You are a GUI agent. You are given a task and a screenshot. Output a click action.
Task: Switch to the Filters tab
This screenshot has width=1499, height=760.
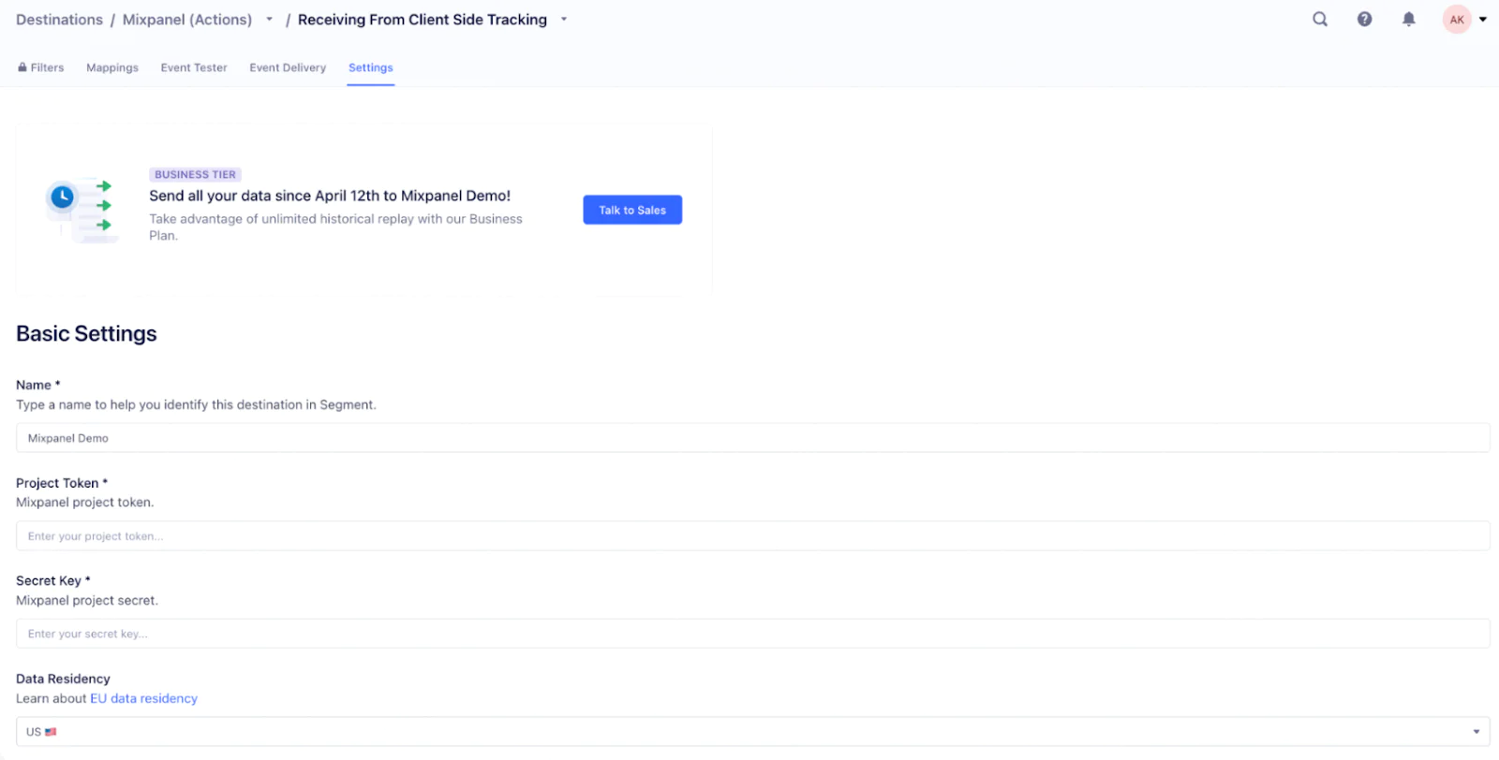[41, 67]
